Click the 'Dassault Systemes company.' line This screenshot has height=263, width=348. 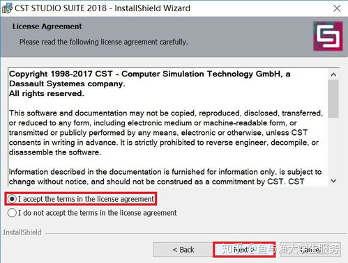coord(67,83)
